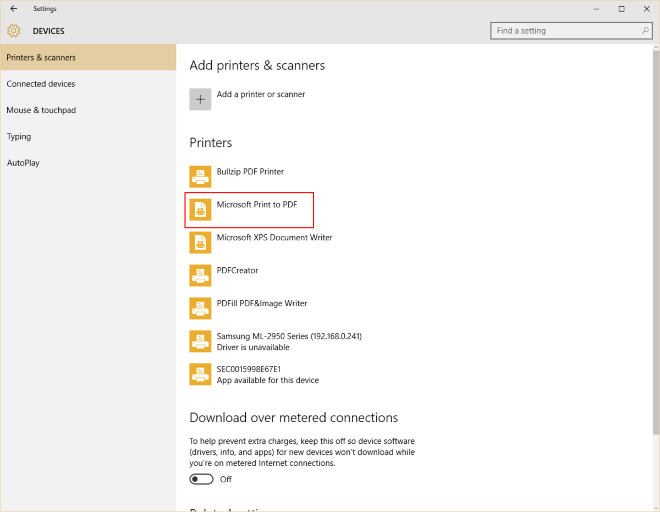Go to Mouse & touchpad settings
Image resolution: width=660 pixels, height=512 pixels.
[88, 110]
